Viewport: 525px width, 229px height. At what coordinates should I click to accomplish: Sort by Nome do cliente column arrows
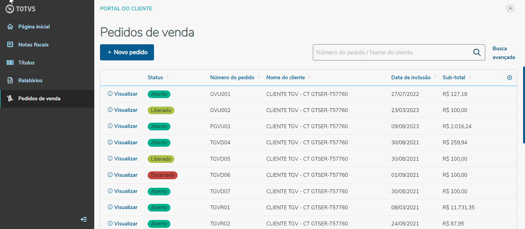tap(309, 77)
